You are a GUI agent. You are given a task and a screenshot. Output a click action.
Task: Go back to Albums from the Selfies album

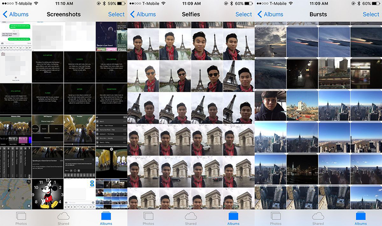click(143, 14)
